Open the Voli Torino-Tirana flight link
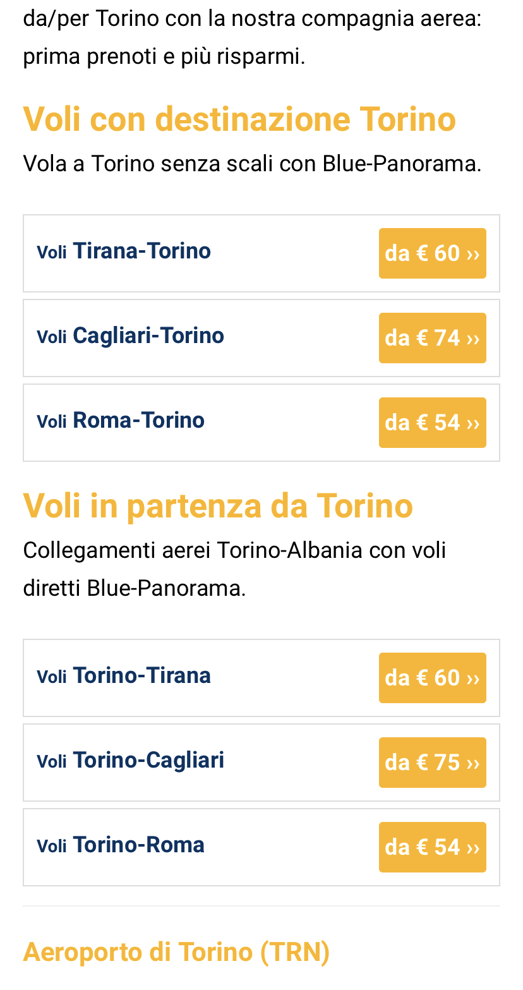 point(124,676)
